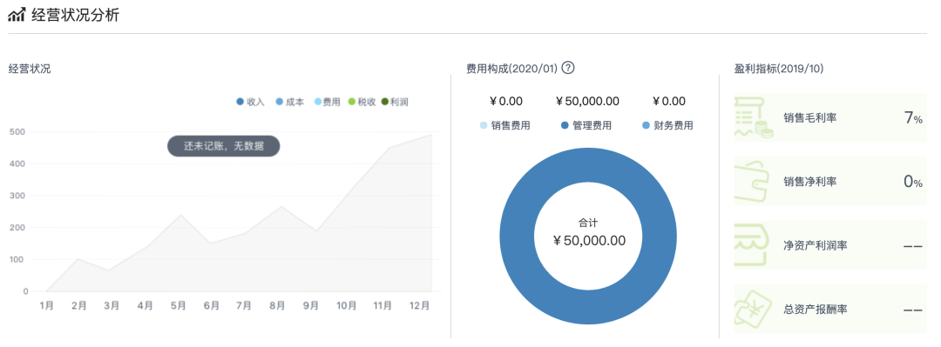
Task: Click the 销售费用 legend dot
Action: point(484,126)
